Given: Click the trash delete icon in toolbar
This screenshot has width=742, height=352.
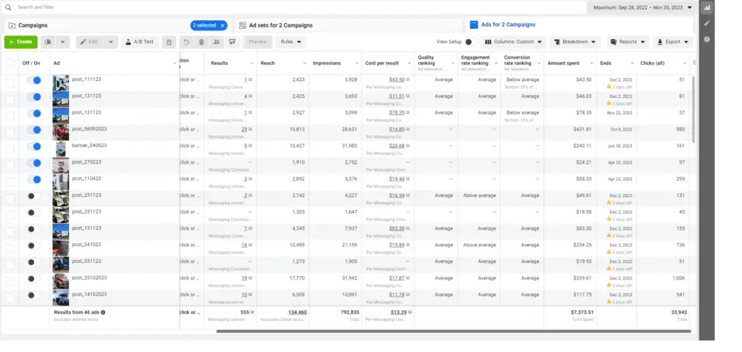Looking at the screenshot, I should point(202,42).
